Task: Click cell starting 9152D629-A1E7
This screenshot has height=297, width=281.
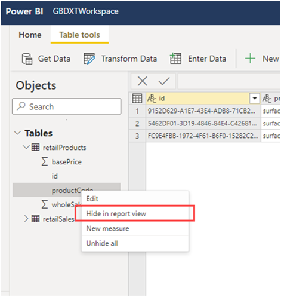Action: pyautogui.click(x=203, y=111)
